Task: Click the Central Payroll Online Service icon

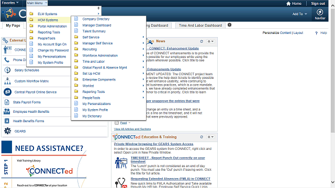Action: click(7, 92)
